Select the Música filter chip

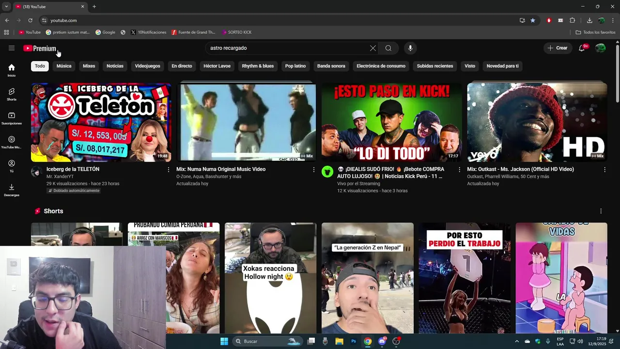pos(64,66)
